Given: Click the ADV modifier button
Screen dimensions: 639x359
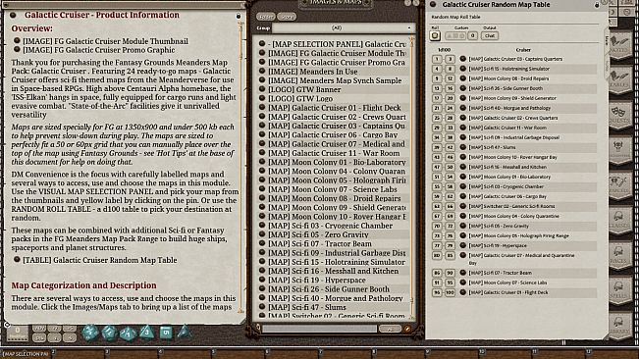Looking at the screenshot, I should pos(39,329).
